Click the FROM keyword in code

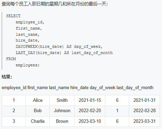coord(11,59)
